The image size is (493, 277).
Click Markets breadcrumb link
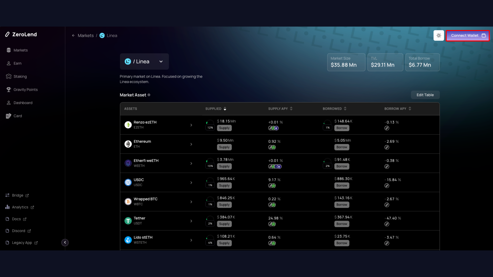pos(86,36)
